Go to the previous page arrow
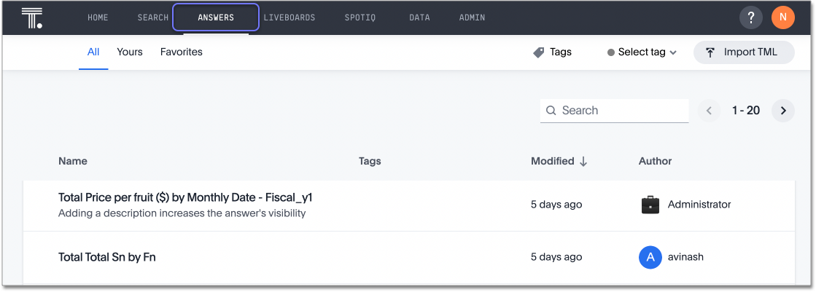 709,111
